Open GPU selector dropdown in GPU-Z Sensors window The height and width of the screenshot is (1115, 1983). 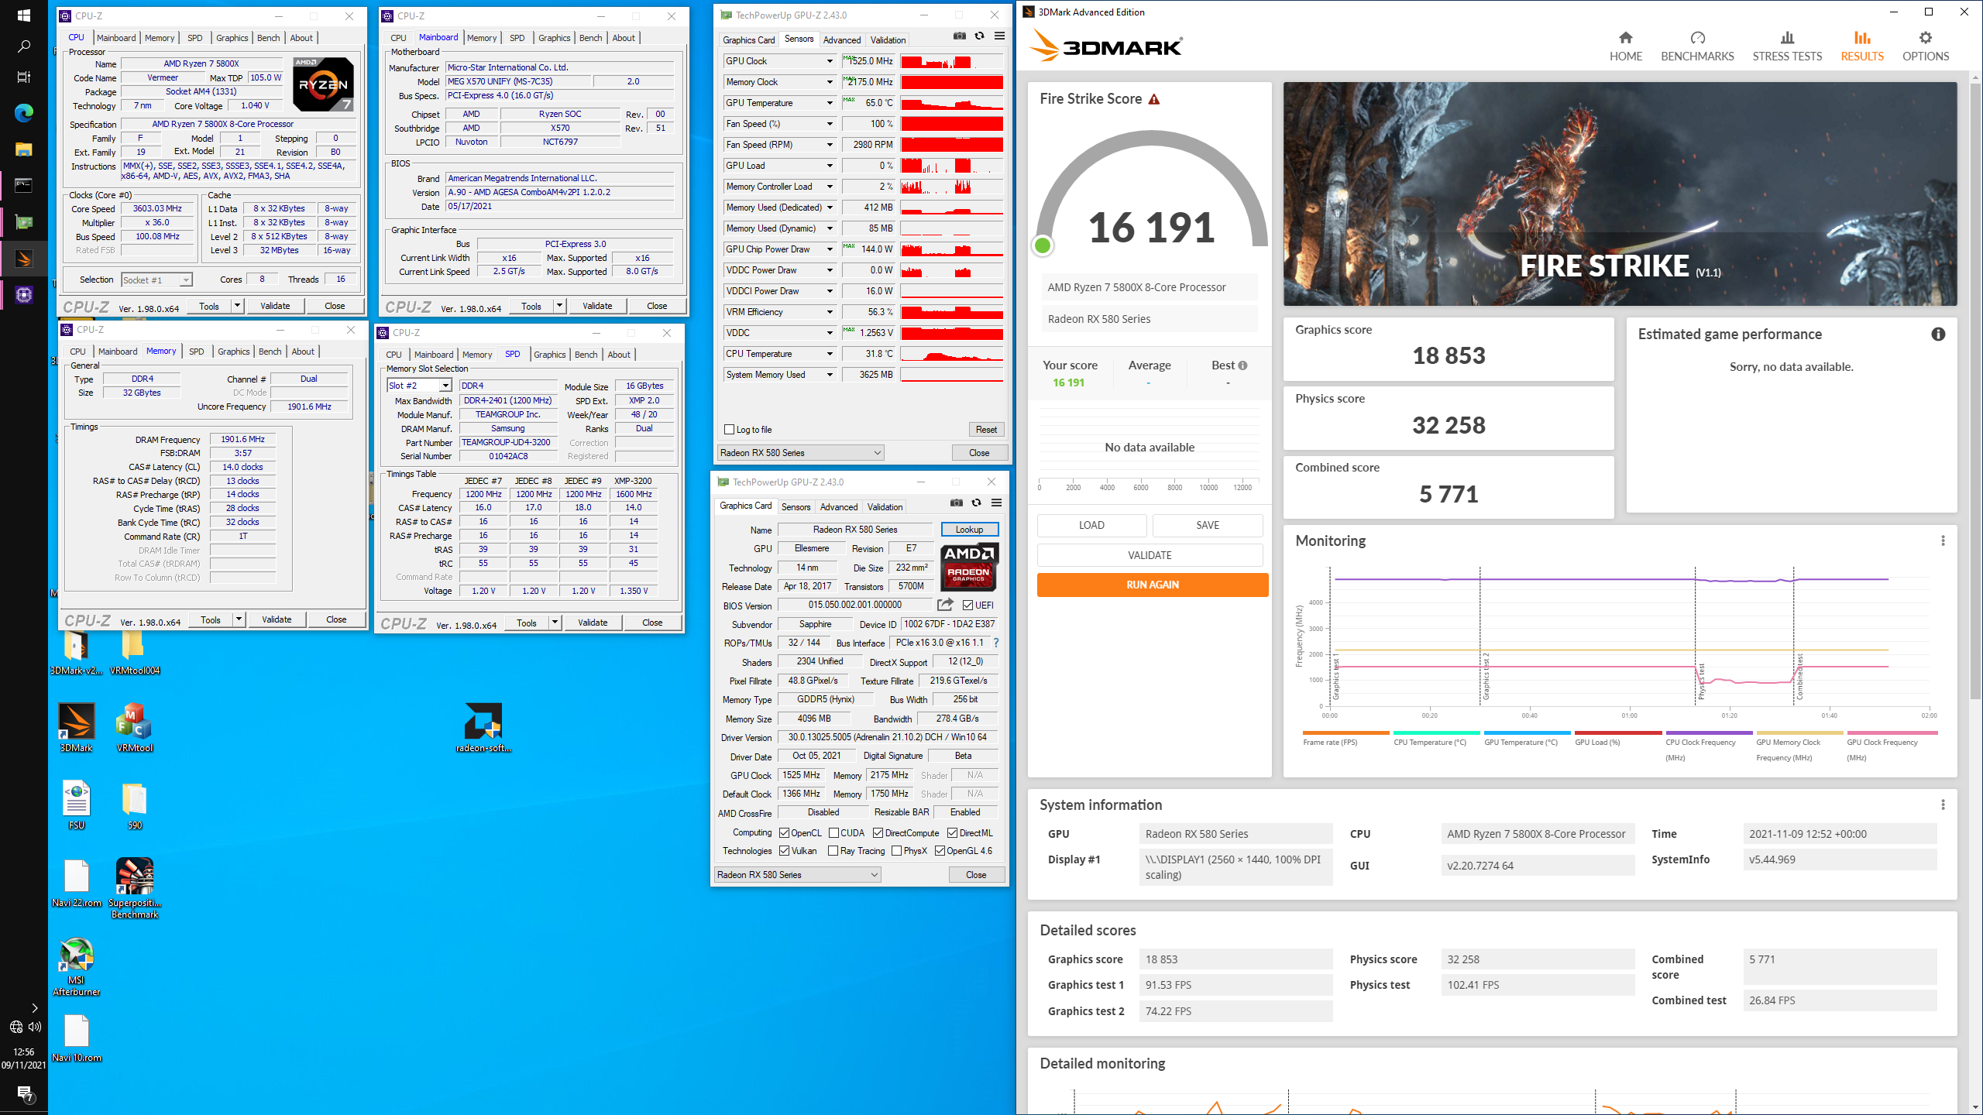pos(801,453)
